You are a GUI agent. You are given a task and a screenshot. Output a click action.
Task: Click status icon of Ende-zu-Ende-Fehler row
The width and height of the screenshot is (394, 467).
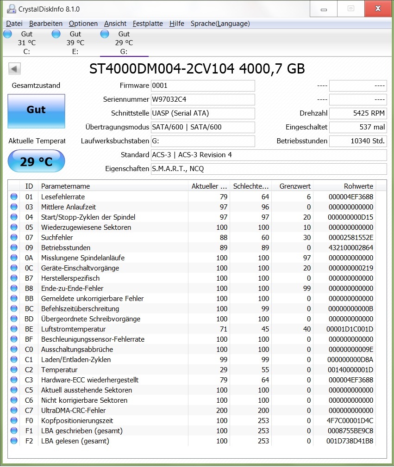pos(14,289)
